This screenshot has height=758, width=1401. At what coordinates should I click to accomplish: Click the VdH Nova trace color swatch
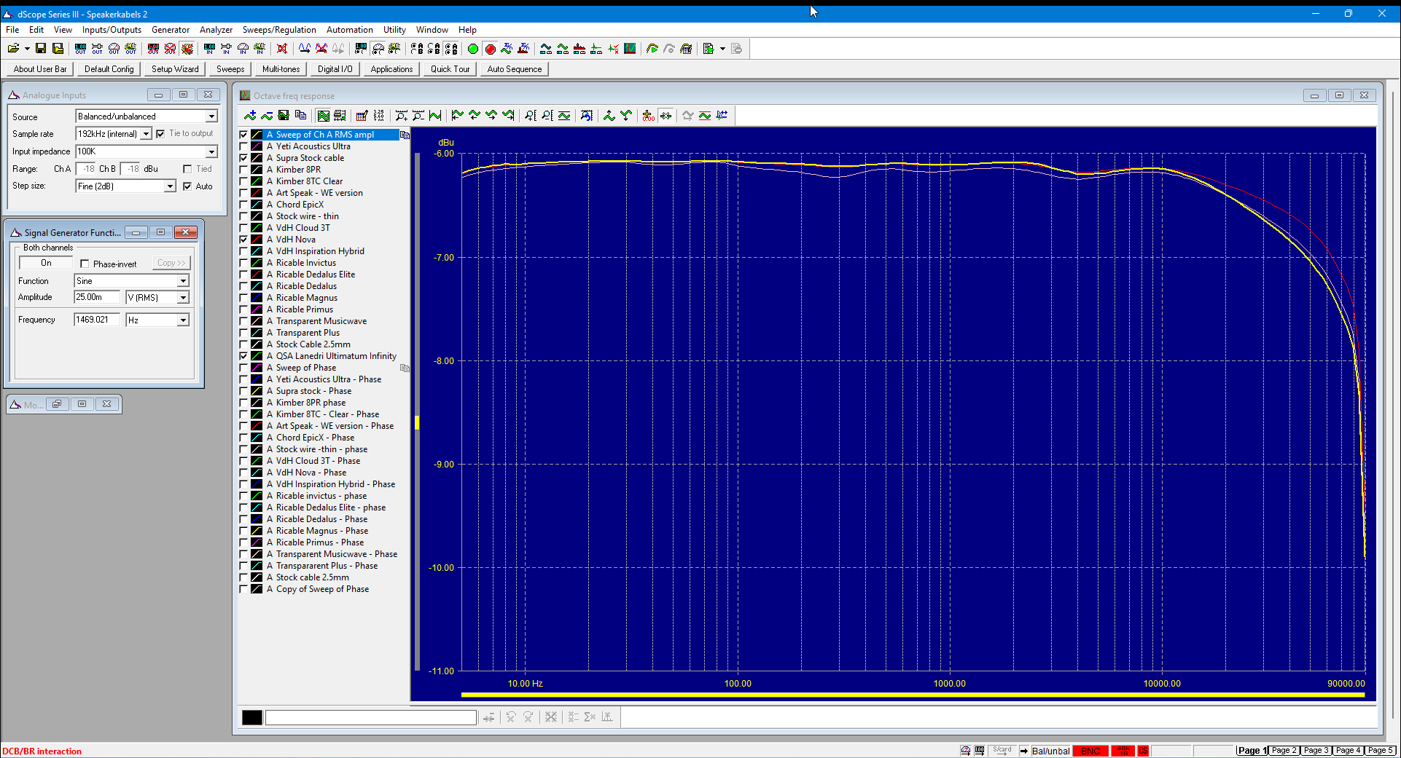(257, 240)
